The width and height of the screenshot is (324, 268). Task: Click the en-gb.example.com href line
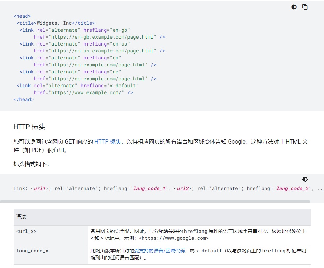pyautogui.click(x=99, y=37)
